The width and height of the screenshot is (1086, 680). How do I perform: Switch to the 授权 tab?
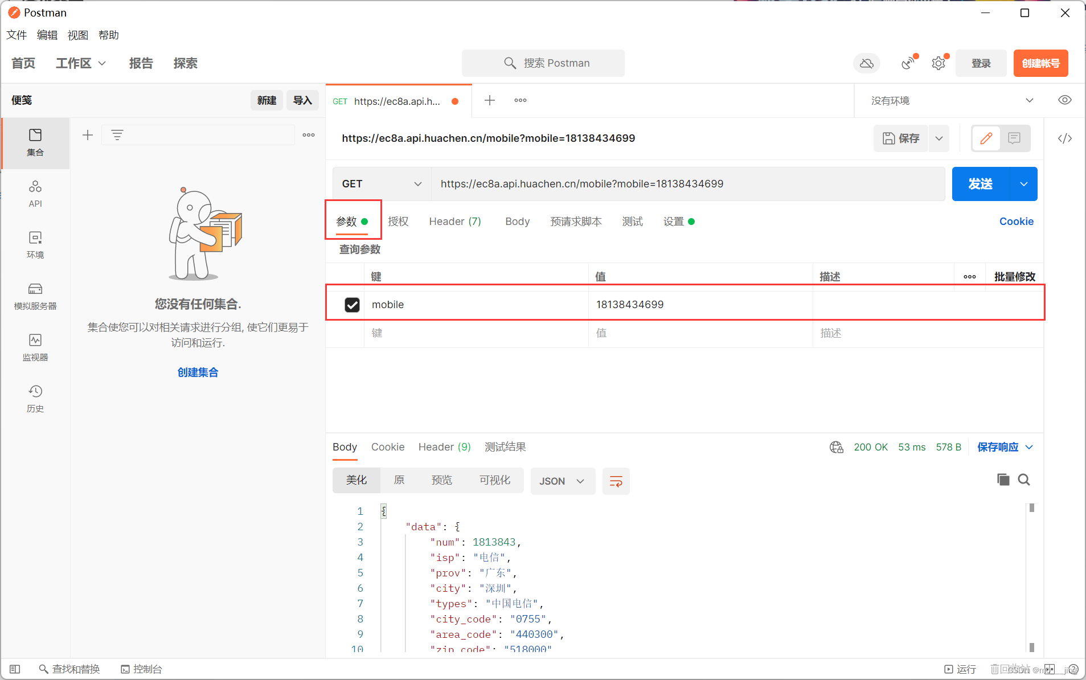[x=398, y=222]
